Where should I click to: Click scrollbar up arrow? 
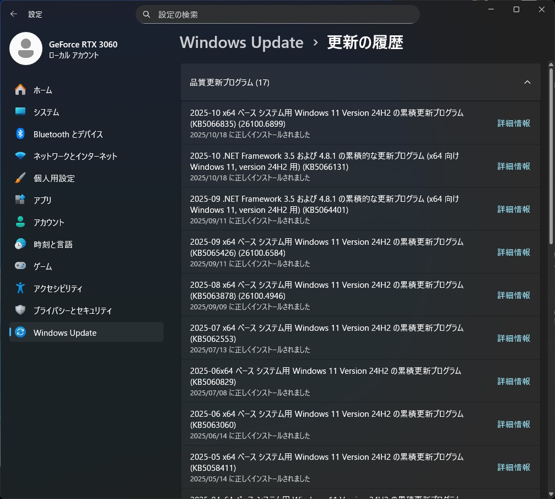(551, 65)
